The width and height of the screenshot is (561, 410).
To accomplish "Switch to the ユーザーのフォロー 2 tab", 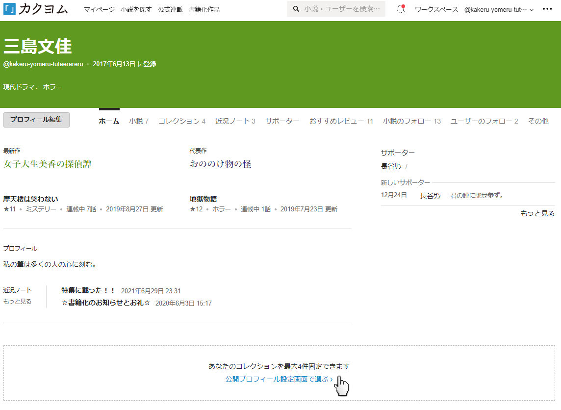I will [484, 121].
